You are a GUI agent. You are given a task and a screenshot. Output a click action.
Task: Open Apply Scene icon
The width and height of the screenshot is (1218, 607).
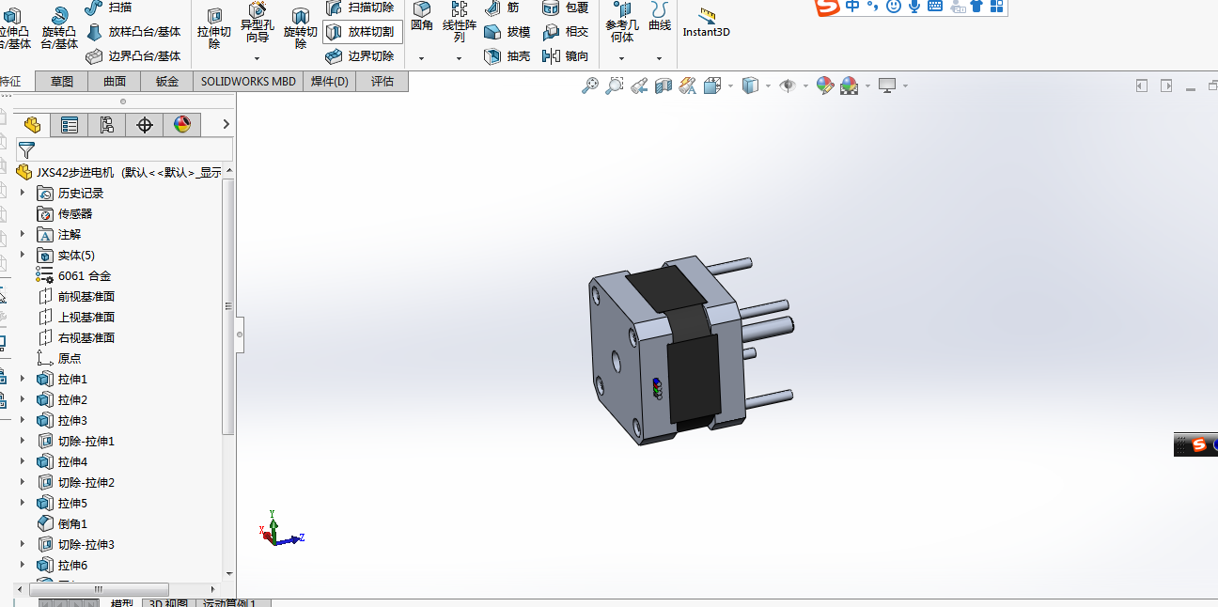point(850,86)
